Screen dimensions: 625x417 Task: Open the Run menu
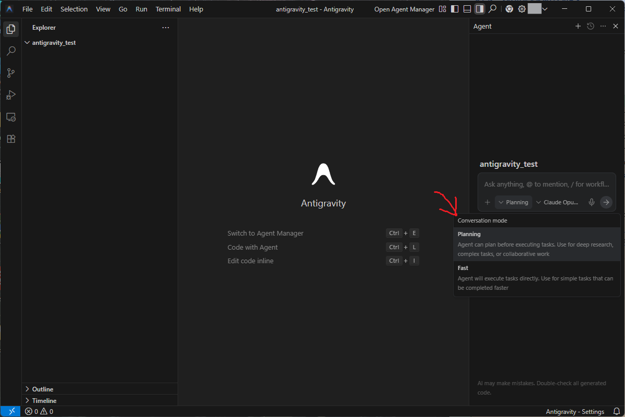[141, 9]
